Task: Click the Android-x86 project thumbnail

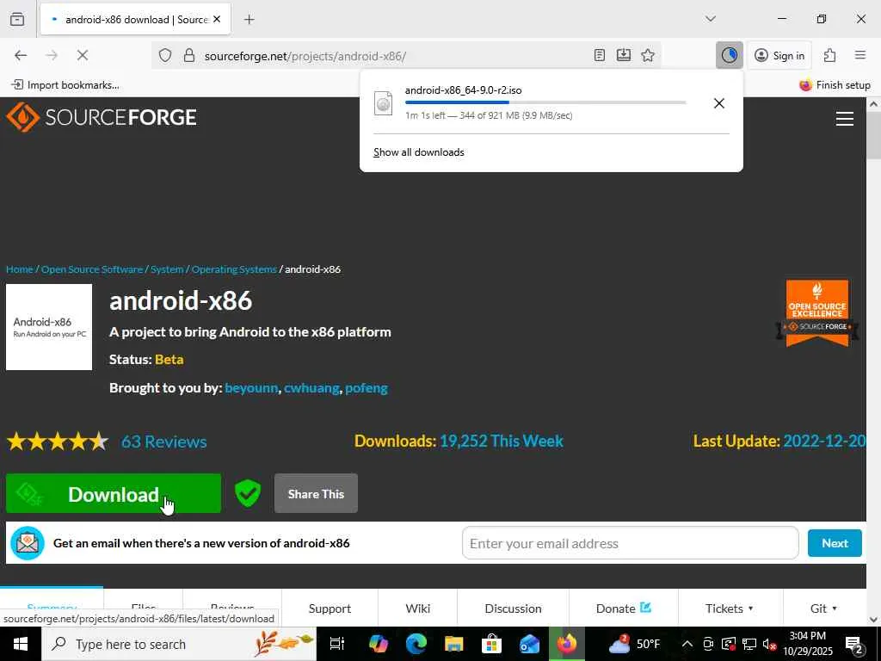Action: click(x=49, y=327)
